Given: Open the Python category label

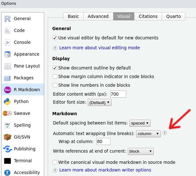Looking at the screenshot, I should tap(21, 101).
